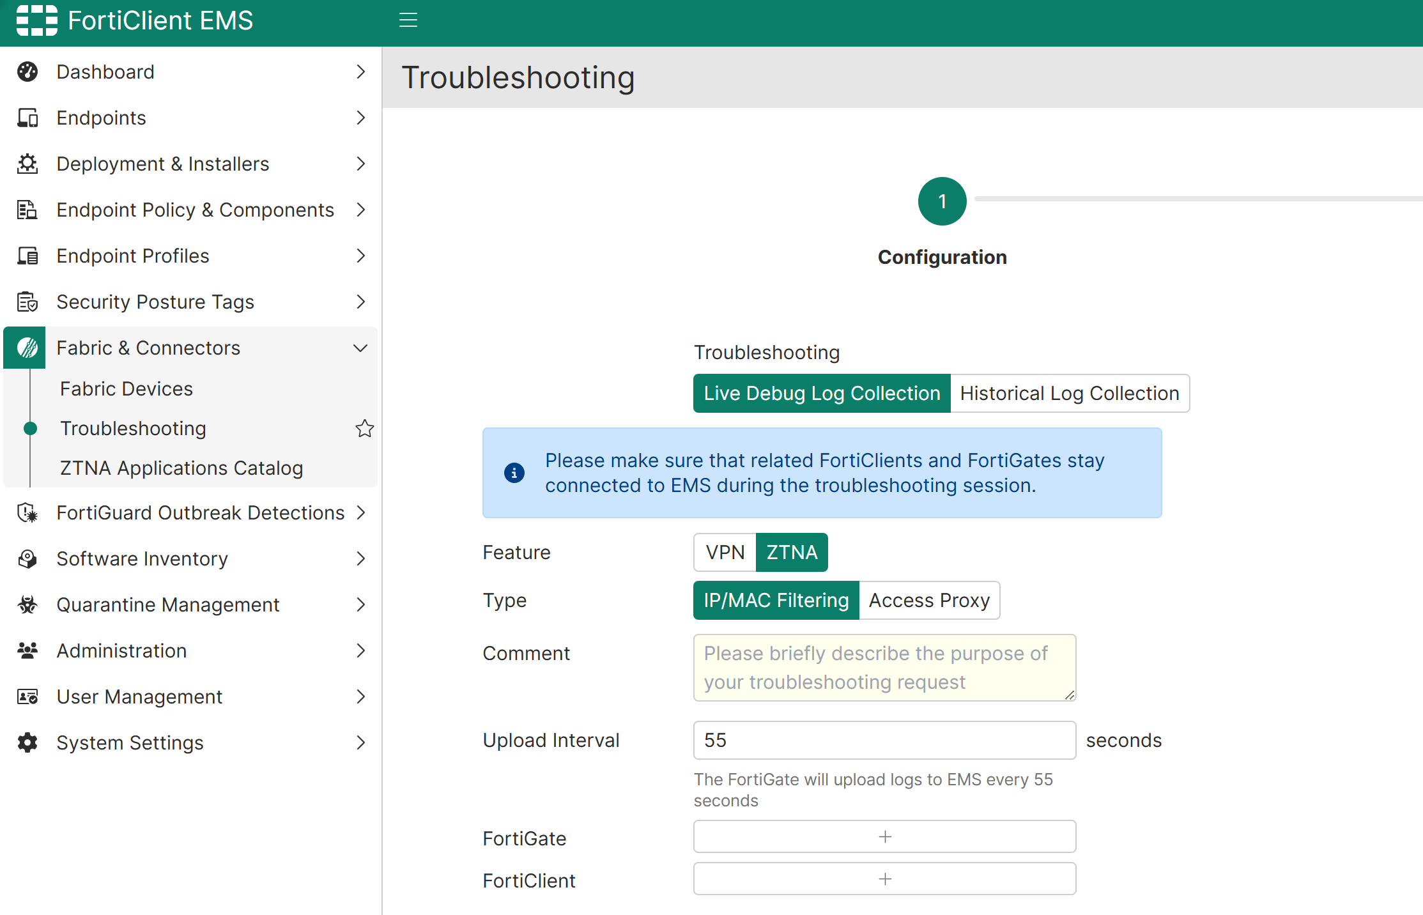Choose the VPN feature option
The image size is (1423, 915).
click(x=725, y=552)
